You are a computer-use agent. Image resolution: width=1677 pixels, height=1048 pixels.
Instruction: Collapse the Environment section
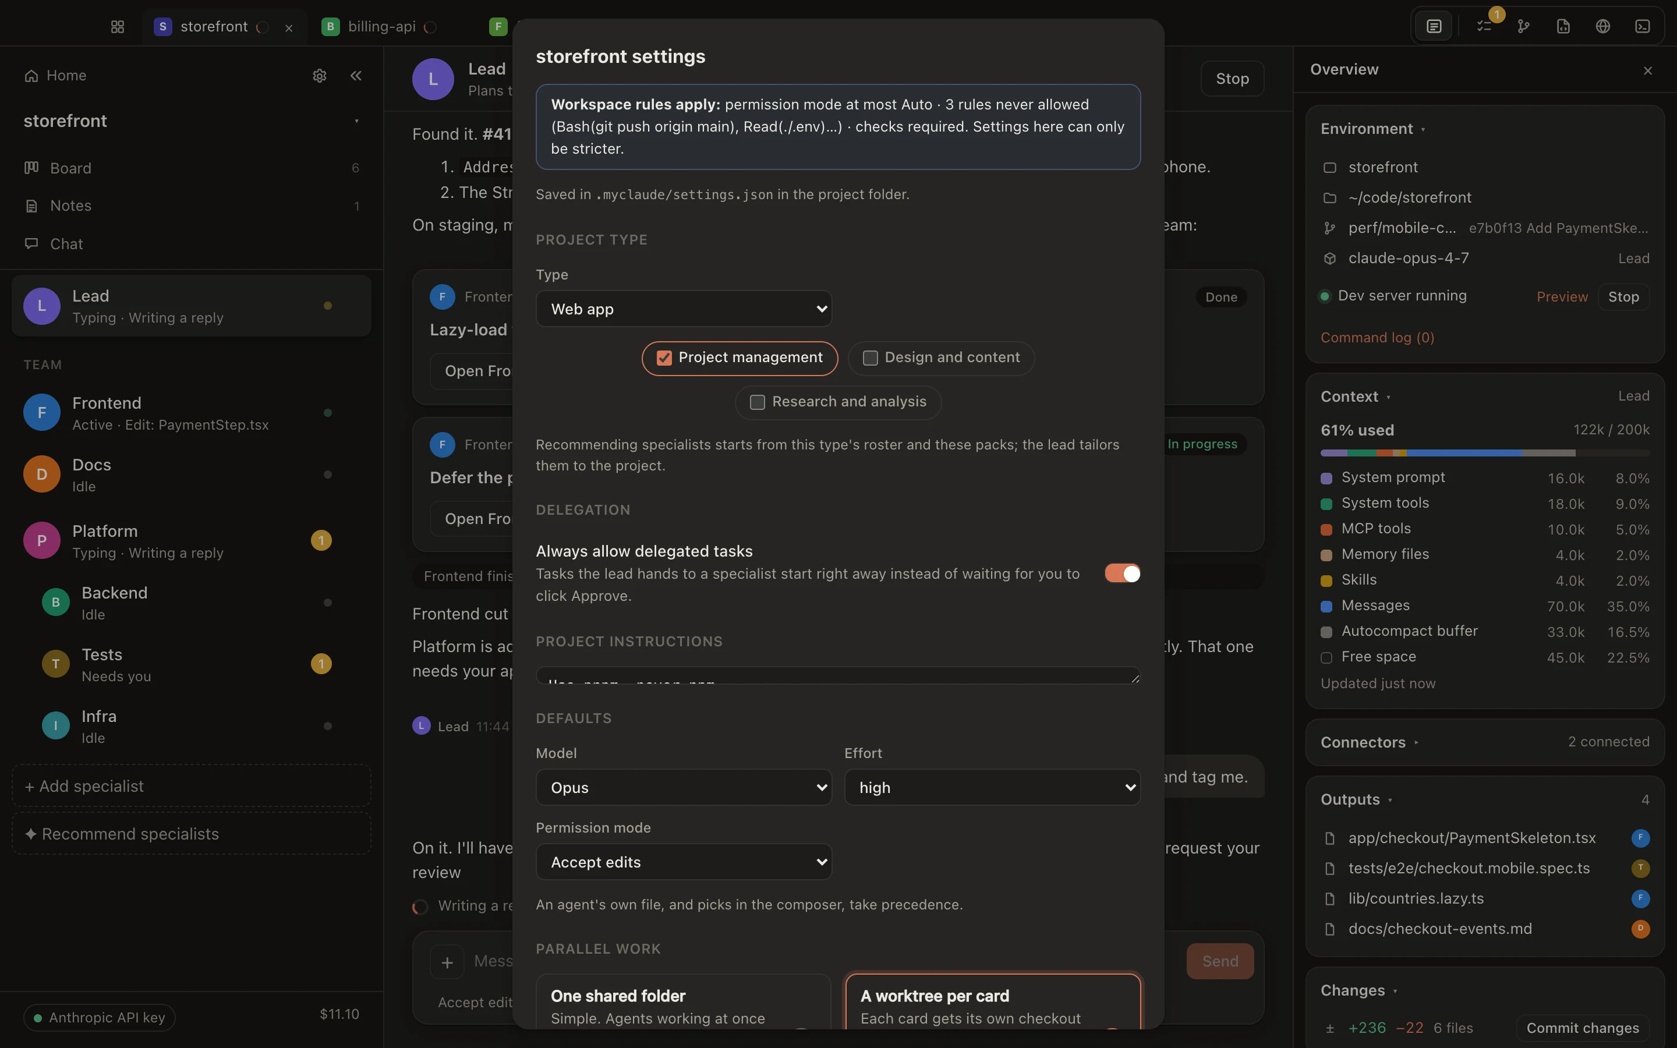tap(1373, 129)
